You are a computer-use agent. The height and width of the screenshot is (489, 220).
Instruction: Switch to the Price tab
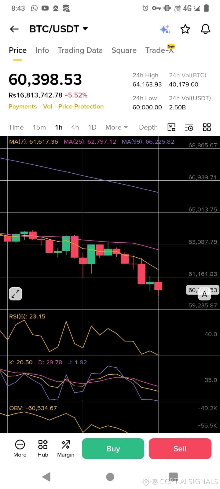tap(18, 50)
